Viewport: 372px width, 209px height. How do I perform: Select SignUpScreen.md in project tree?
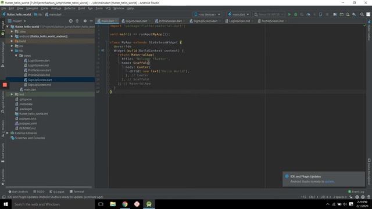coord(39,85)
